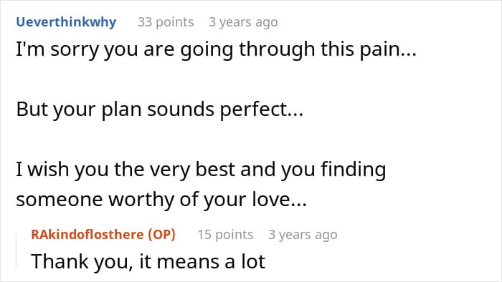The width and height of the screenshot is (502, 282).
Task: Click the 33 points score label
Action: (166, 22)
